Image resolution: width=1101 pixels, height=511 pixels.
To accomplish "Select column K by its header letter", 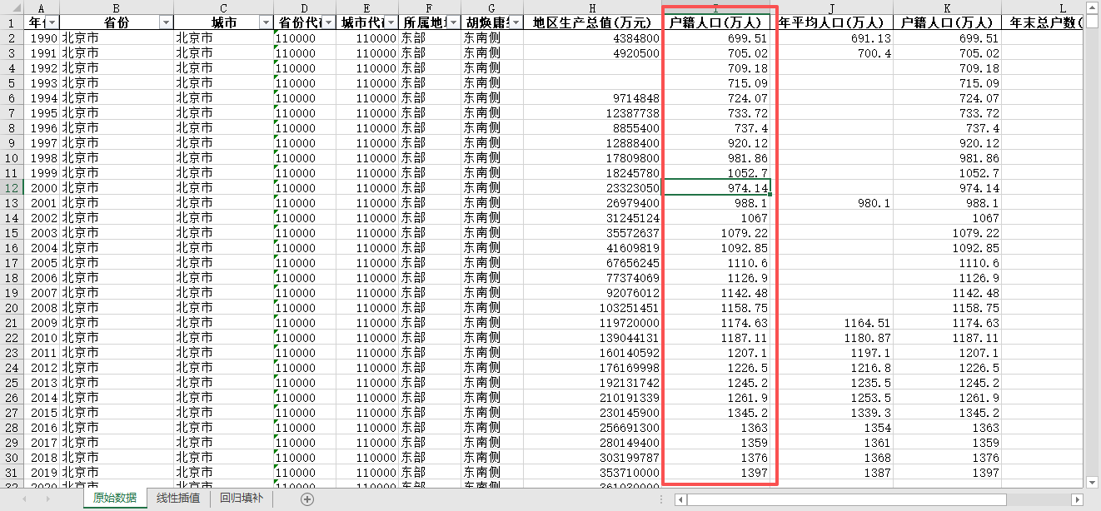I will 947,7.
